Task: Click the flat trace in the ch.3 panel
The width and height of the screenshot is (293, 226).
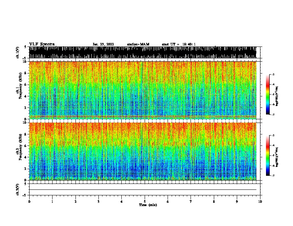Action: point(142,190)
